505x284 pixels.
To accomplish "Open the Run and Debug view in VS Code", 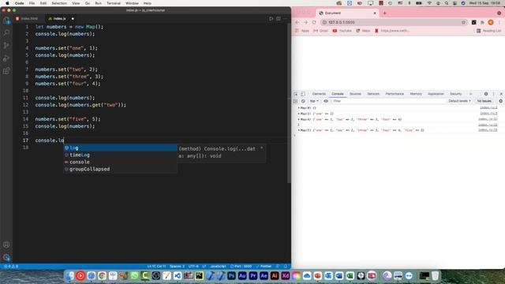I will (6, 58).
